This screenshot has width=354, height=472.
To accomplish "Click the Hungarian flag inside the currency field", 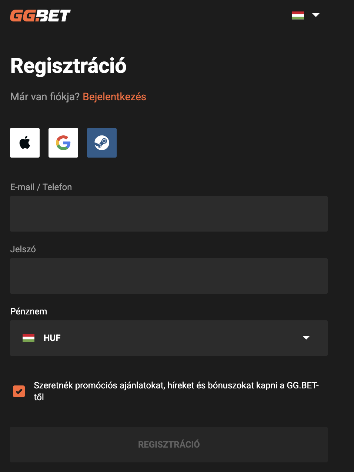I will 29,338.
